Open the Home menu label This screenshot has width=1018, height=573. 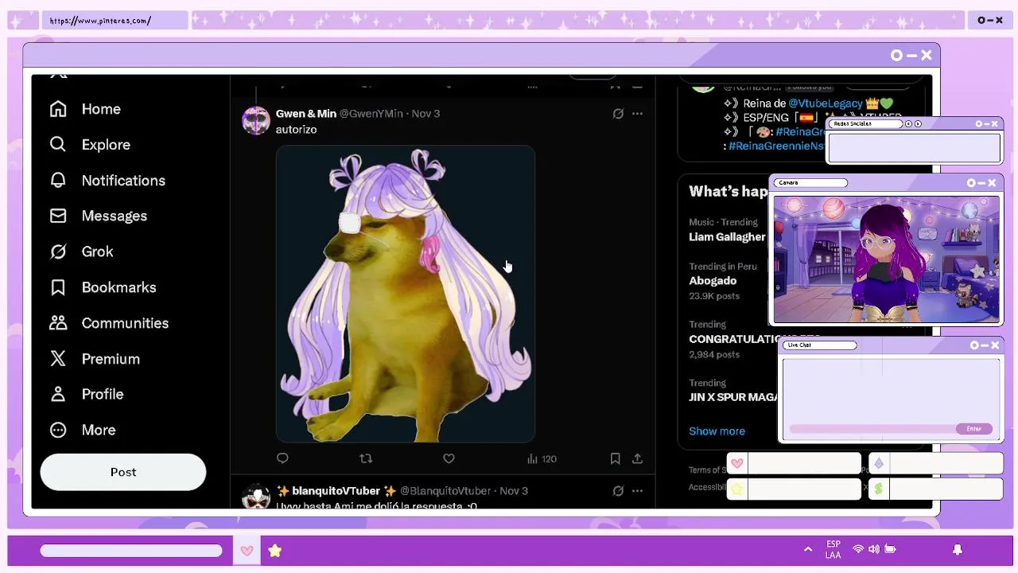[x=101, y=109]
